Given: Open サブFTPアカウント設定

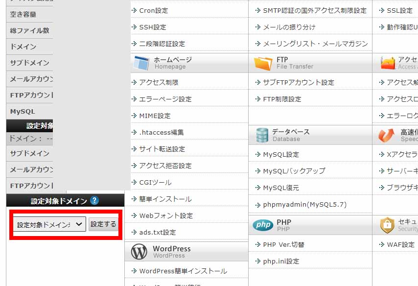Looking at the screenshot, I should [298, 82].
